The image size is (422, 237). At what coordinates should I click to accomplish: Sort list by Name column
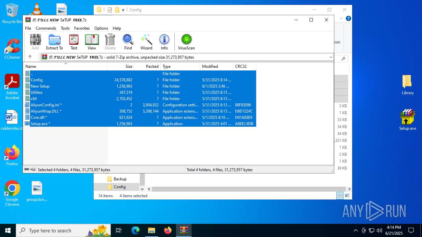coord(66,66)
